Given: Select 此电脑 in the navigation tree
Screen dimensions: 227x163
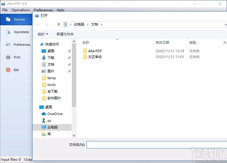Looking at the screenshot, I should pyautogui.click(x=53, y=127).
